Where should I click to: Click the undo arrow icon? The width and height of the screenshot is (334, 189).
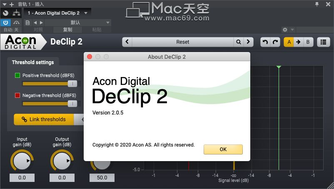pos(265,42)
